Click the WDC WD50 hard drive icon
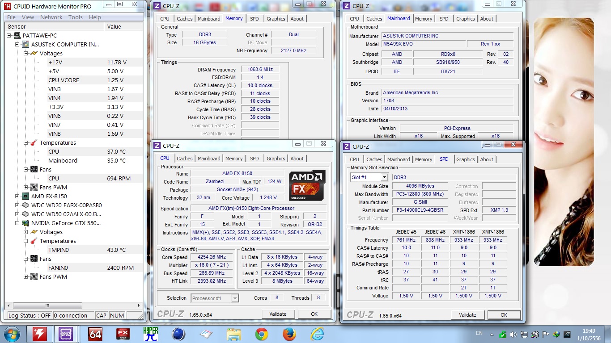The image size is (611, 343). pyautogui.click(x=26, y=214)
